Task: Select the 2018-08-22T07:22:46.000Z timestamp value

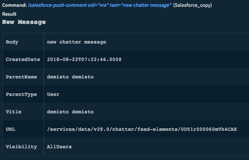Action: 84,60
